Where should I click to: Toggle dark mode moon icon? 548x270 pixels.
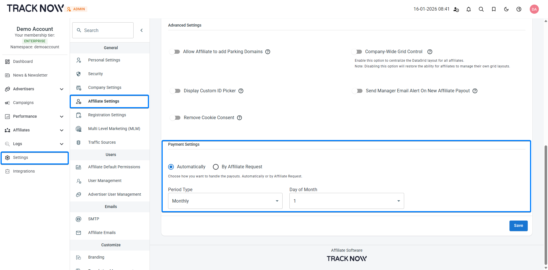tap(506, 9)
